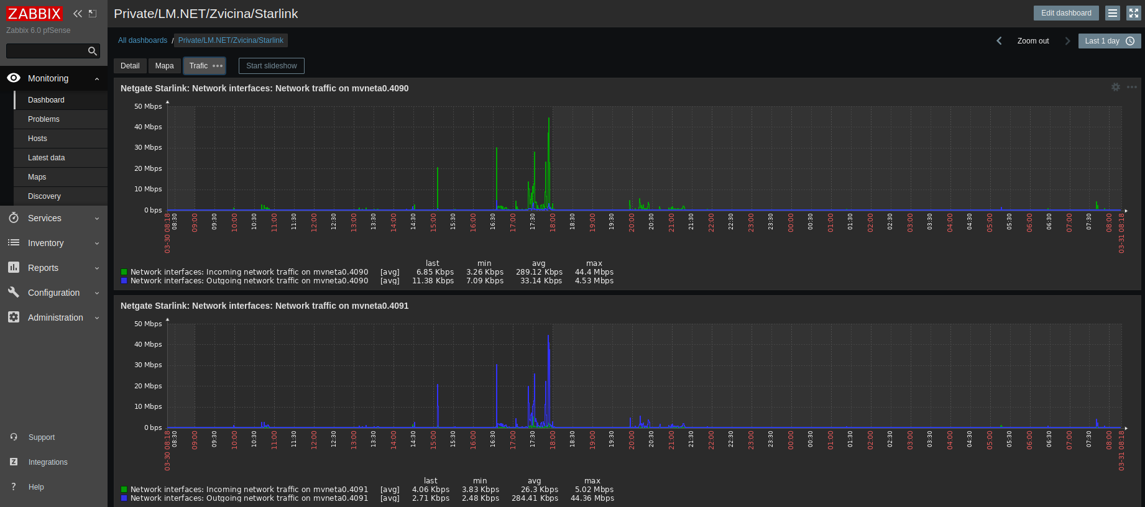This screenshot has height=507, width=1145.
Task: Collapse the sidebar with double-chevron icon
Action: pyautogui.click(x=78, y=14)
